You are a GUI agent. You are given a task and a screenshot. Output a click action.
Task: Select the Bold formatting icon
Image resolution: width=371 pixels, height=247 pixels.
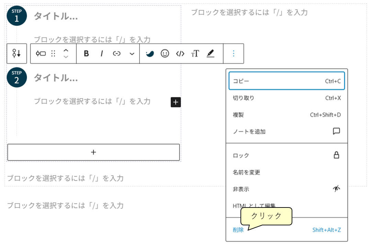click(86, 54)
